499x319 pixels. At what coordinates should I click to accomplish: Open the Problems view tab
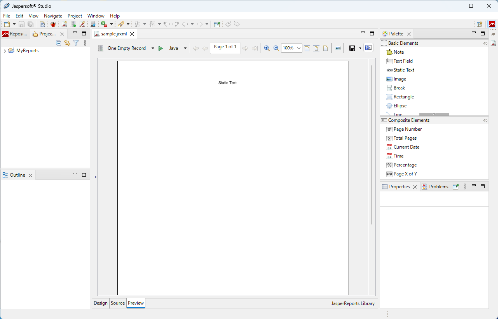pyautogui.click(x=438, y=187)
